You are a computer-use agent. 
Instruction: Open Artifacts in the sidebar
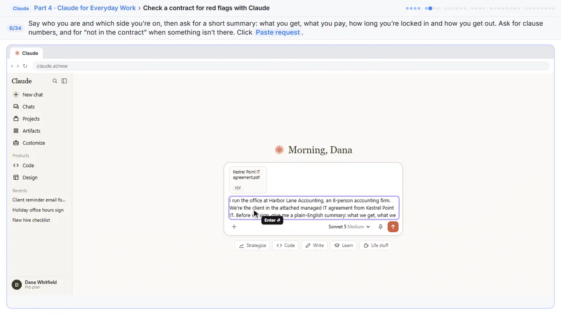point(39,131)
